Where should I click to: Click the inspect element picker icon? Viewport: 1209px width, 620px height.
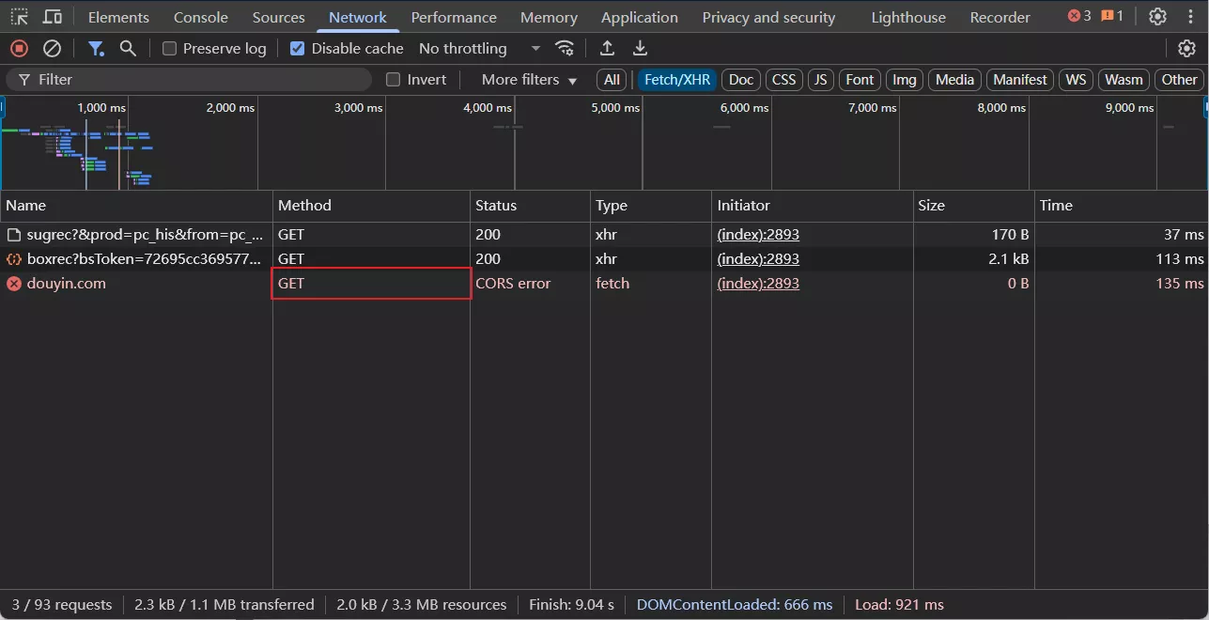pos(20,17)
